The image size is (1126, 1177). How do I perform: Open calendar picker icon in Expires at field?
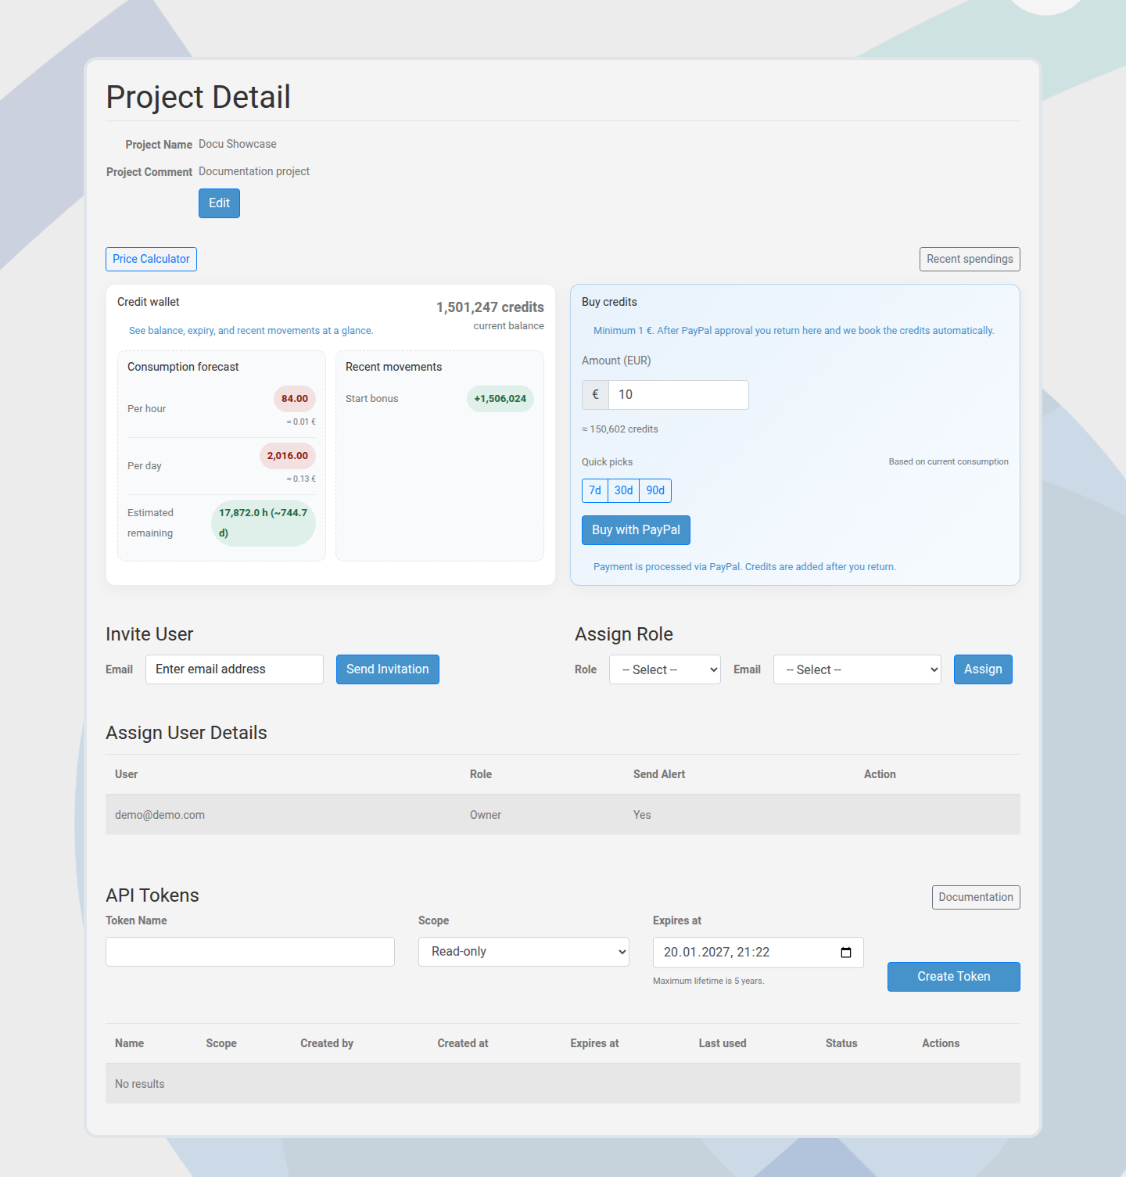[845, 952]
